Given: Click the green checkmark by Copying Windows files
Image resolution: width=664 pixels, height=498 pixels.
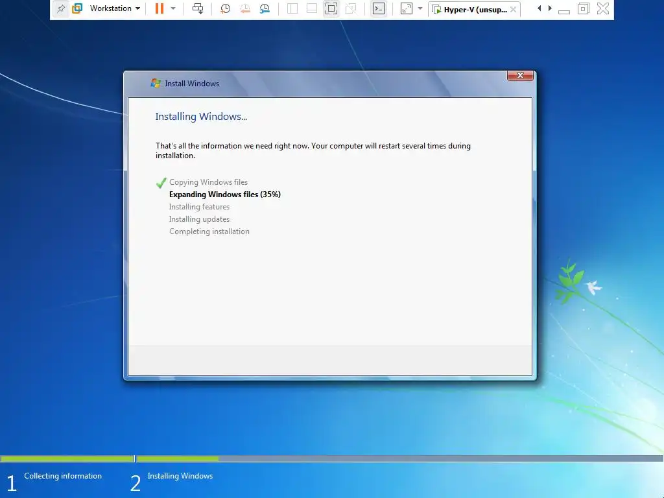Looking at the screenshot, I should click(161, 182).
